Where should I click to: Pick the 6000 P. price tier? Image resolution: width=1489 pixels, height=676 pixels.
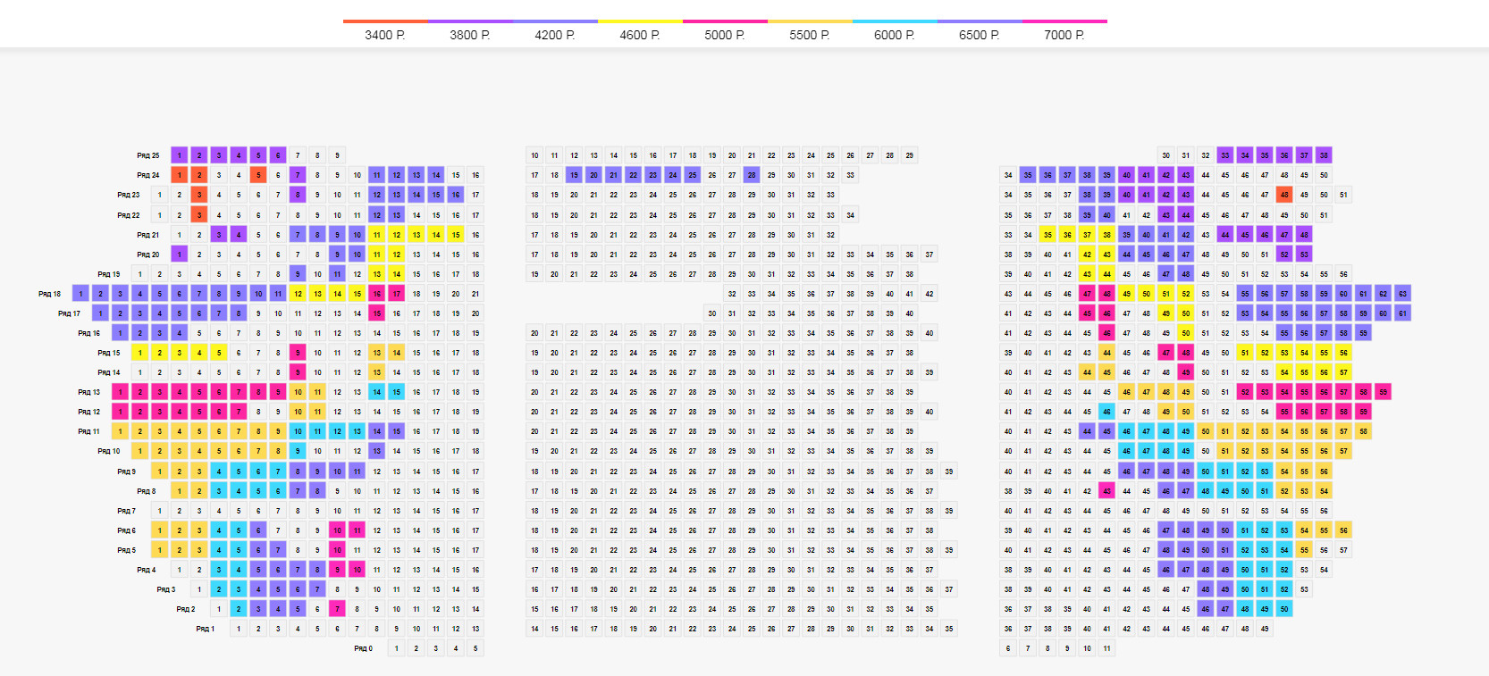(x=895, y=35)
